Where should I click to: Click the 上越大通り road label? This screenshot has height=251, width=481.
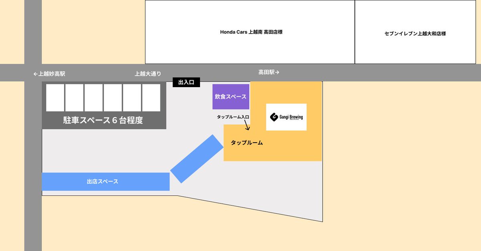148,74
